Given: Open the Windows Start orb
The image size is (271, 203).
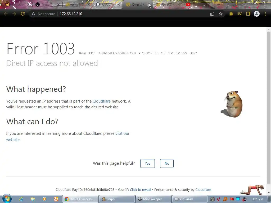Looking at the screenshot, I should click(7, 199).
